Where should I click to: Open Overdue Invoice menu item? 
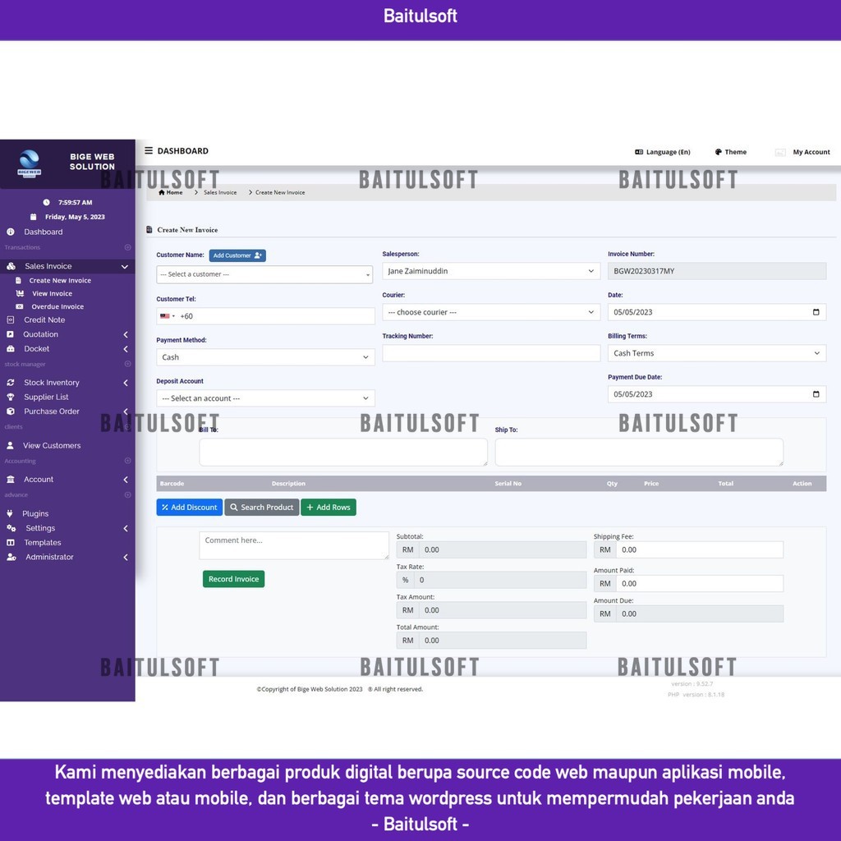(x=57, y=306)
